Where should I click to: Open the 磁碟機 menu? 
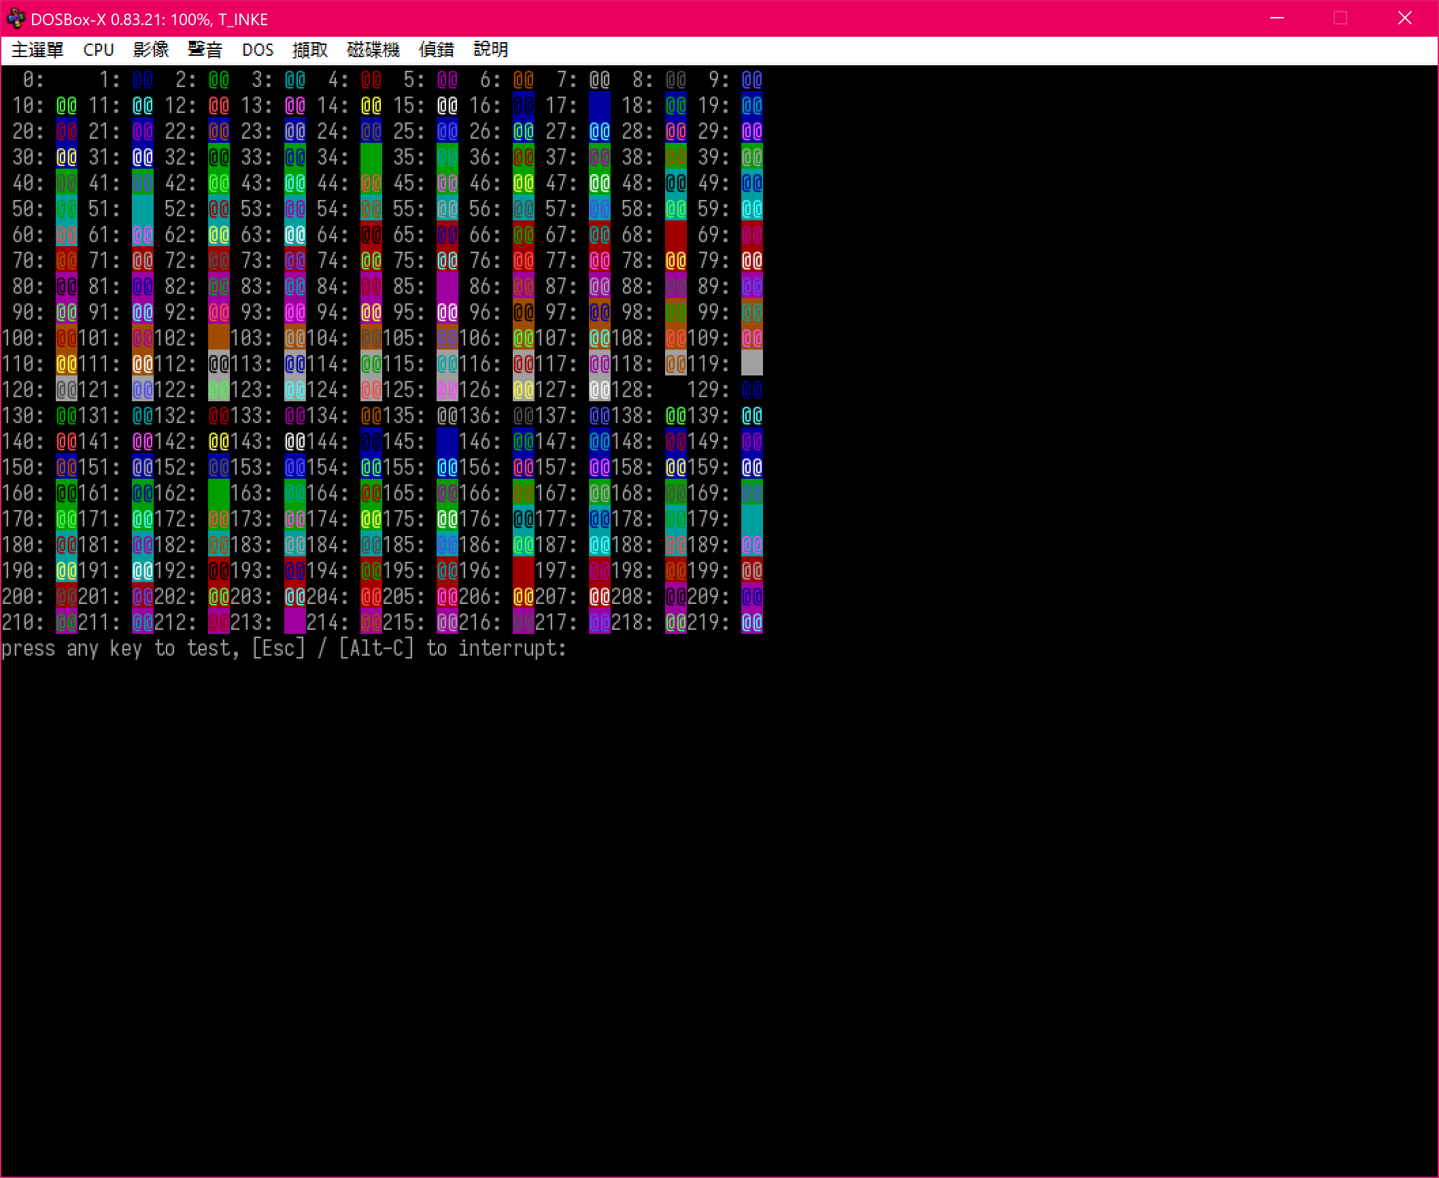click(373, 50)
